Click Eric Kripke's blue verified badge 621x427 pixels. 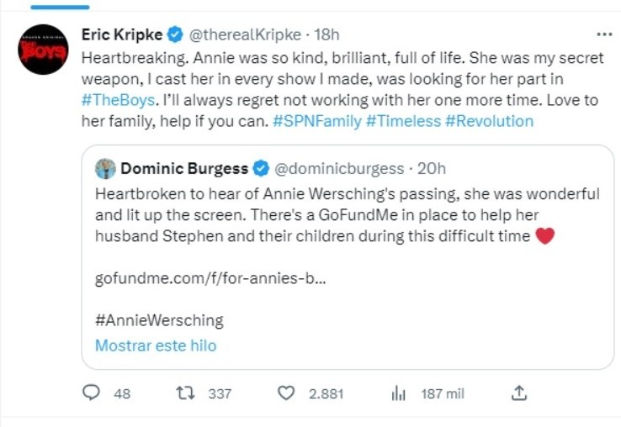pos(174,34)
